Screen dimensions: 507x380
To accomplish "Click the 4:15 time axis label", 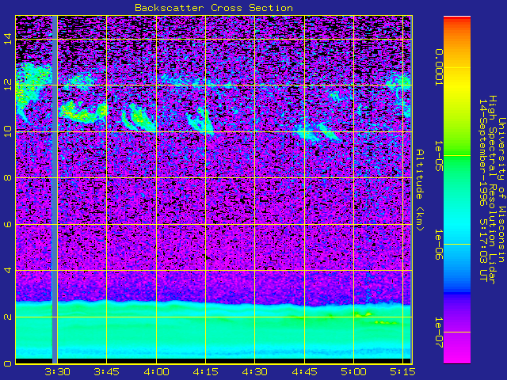I will click(x=206, y=372).
